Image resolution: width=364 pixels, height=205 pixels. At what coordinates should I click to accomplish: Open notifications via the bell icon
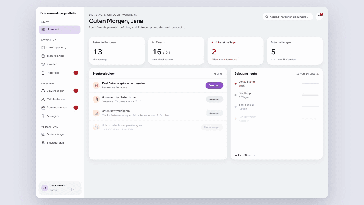pyautogui.click(x=319, y=17)
